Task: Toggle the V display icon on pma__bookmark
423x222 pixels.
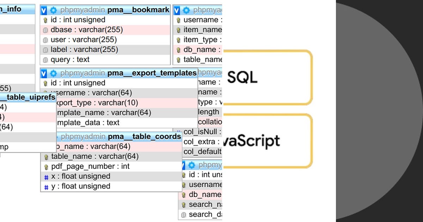Action: (44, 10)
